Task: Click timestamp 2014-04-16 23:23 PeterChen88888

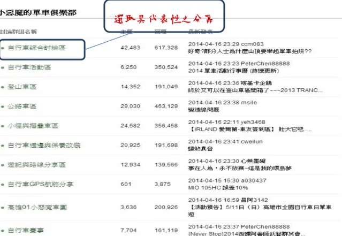Action: coord(239,64)
